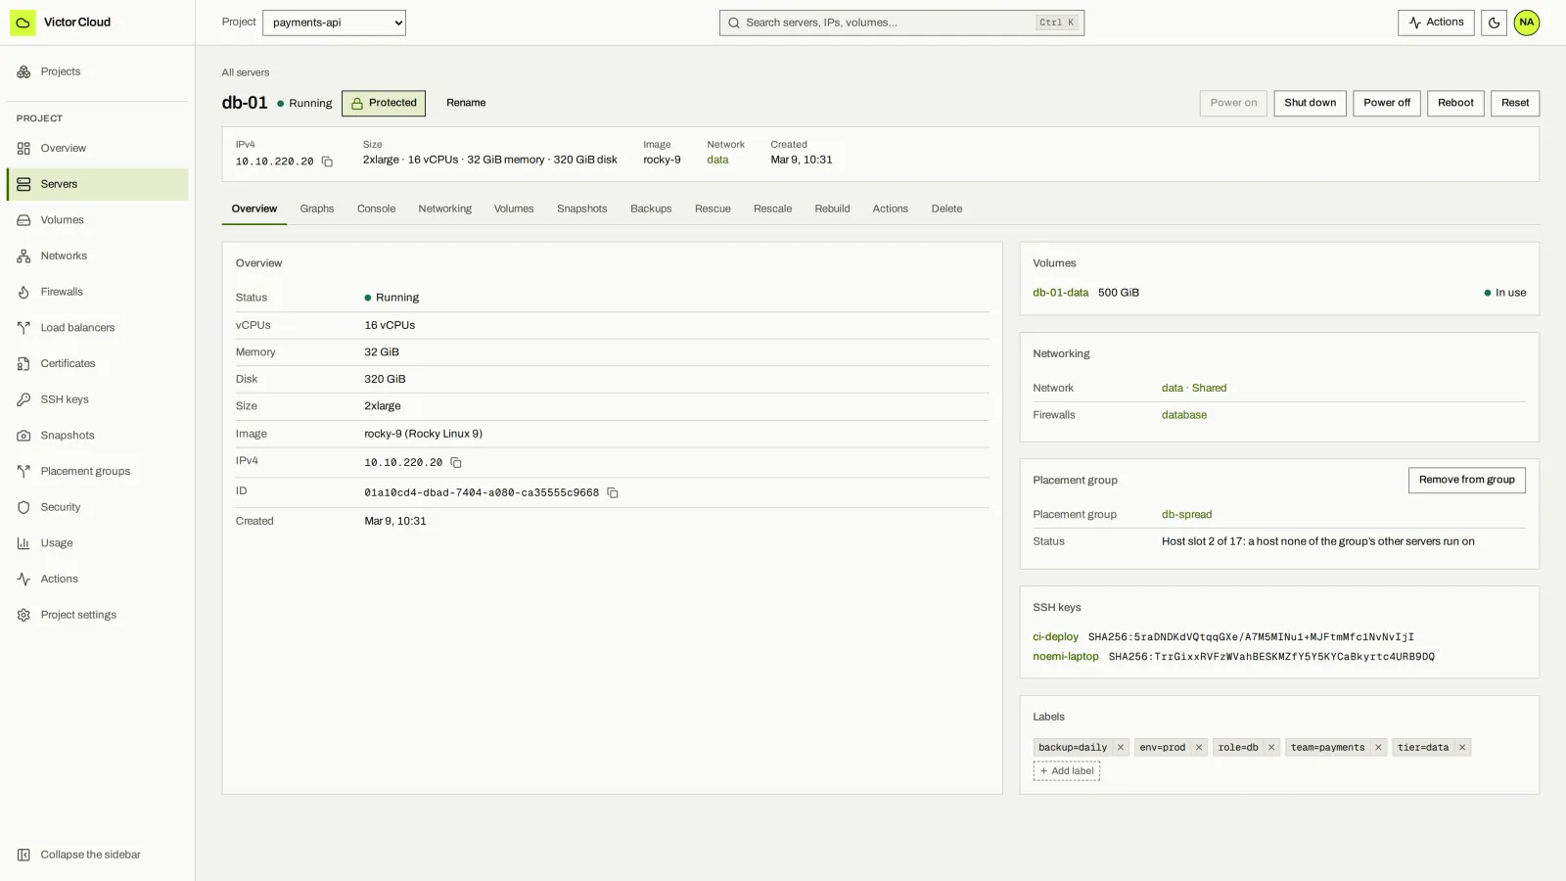Click Remove from group button
The image size is (1566, 881).
click(x=1466, y=480)
